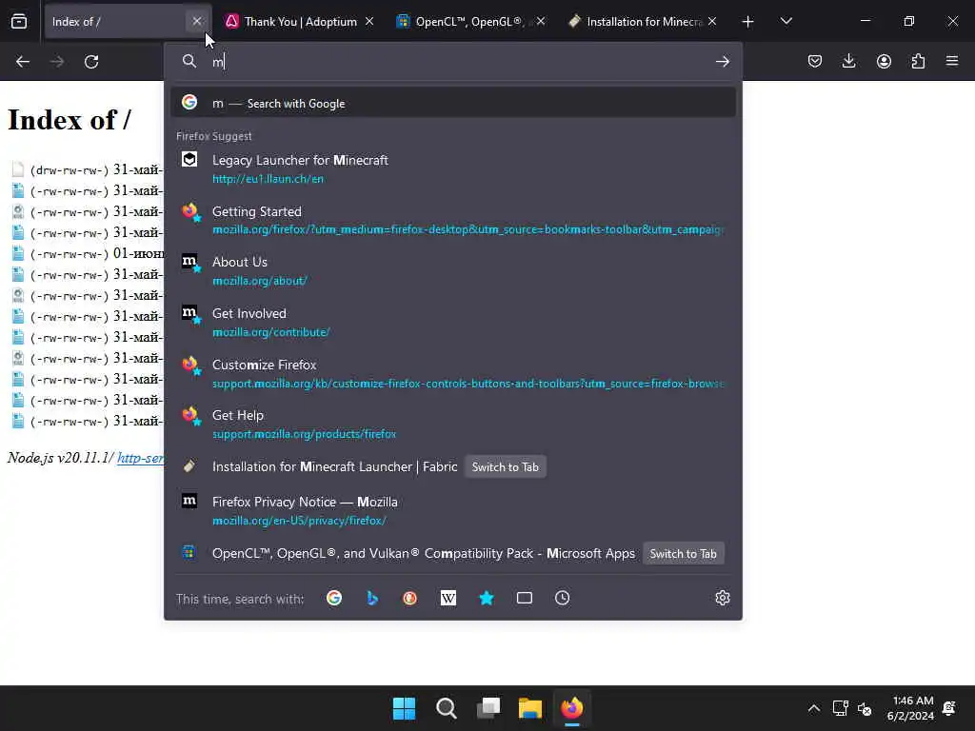The width and height of the screenshot is (975, 731).
Task: Open network status tray icon
Action: point(840,708)
